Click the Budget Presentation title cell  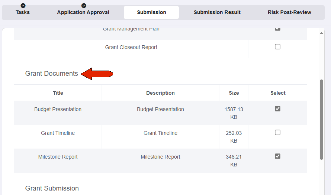tap(58, 109)
